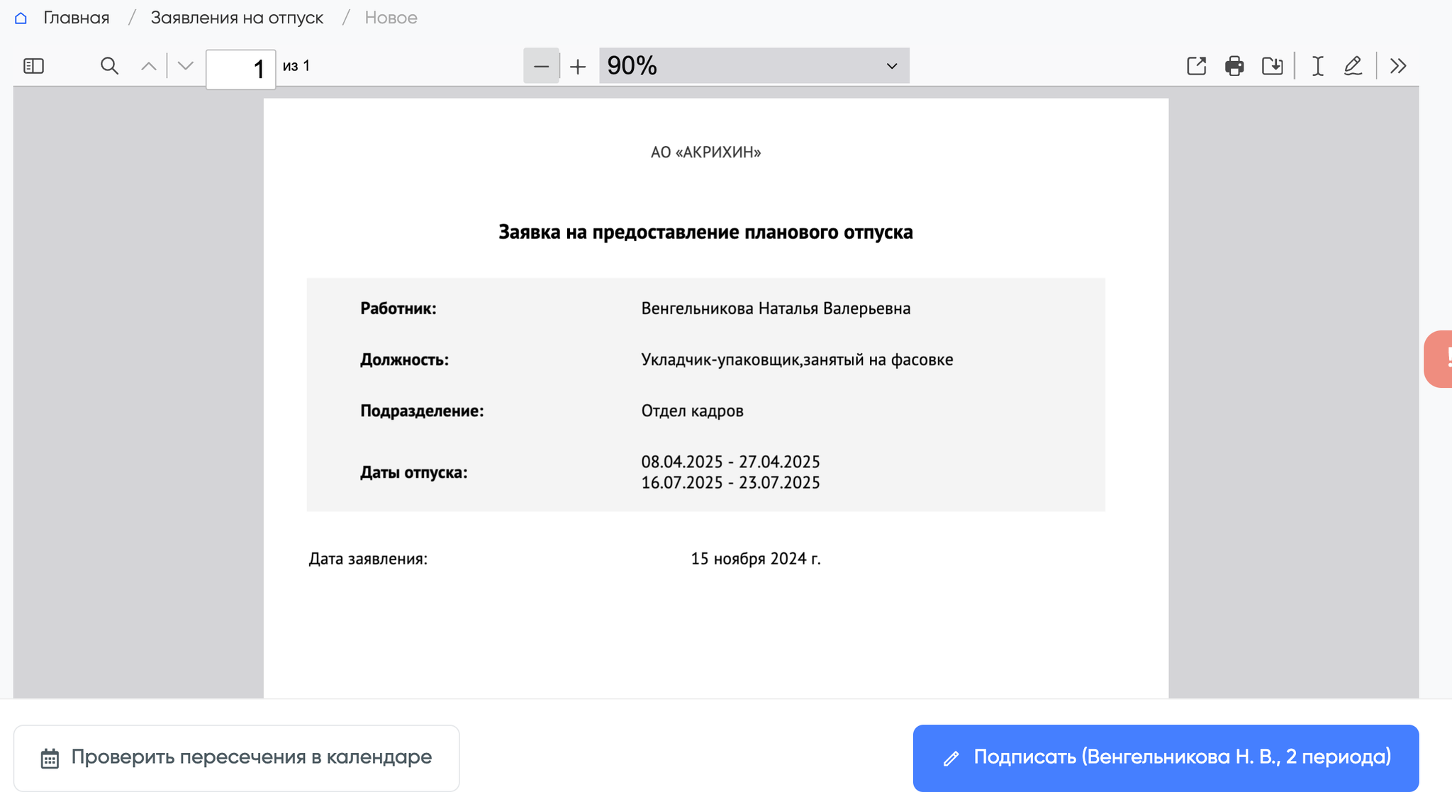1452x792 pixels.
Task: Open the red side feedback tab
Action: pyautogui.click(x=1439, y=359)
